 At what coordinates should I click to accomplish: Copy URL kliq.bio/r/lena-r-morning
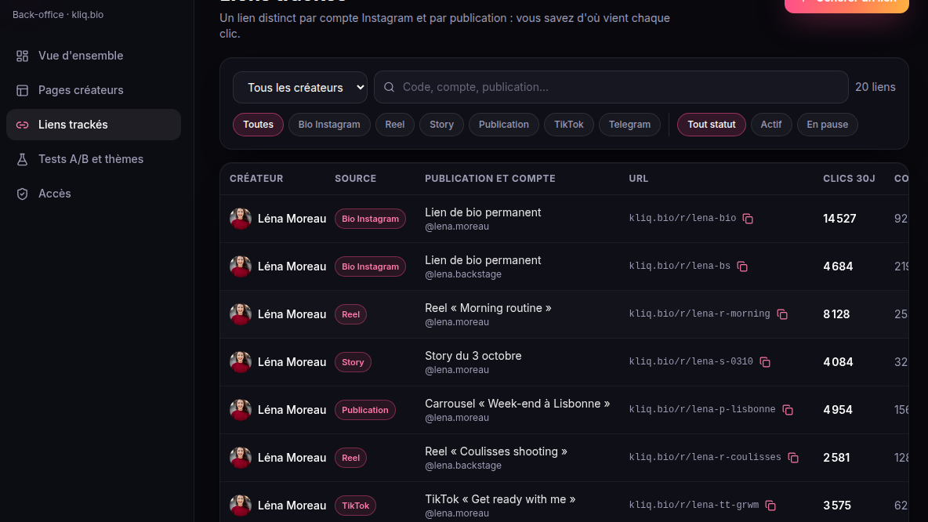782,314
